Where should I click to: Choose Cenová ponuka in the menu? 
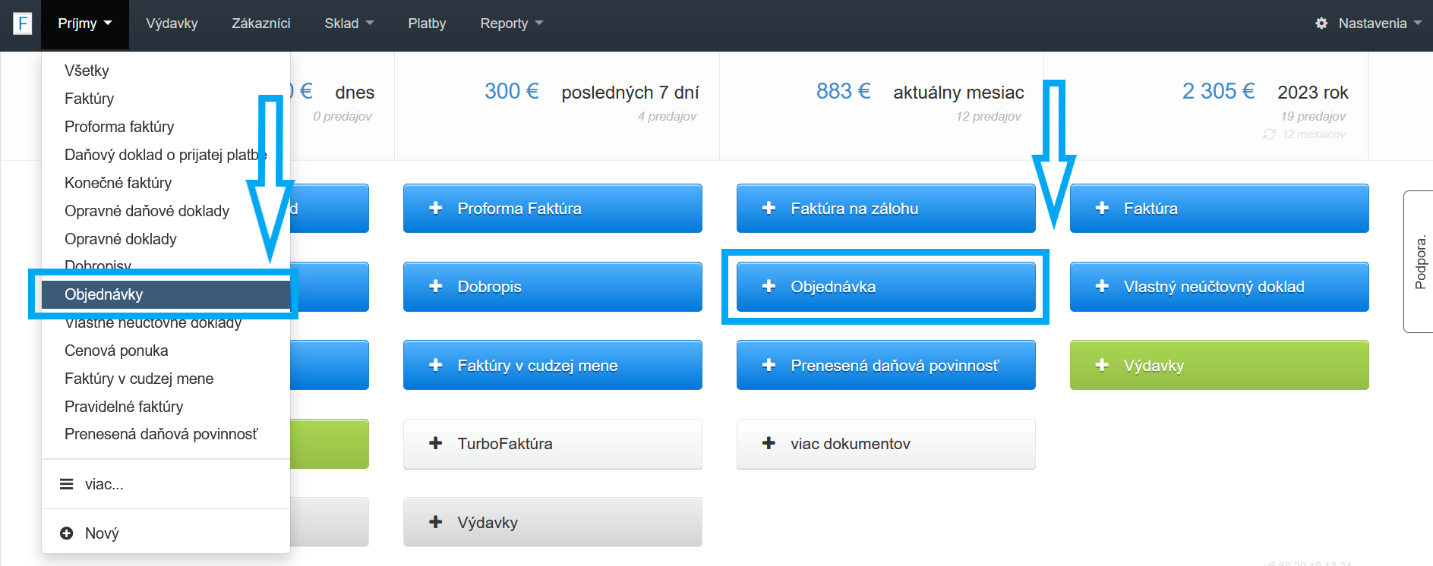tap(116, 351)
